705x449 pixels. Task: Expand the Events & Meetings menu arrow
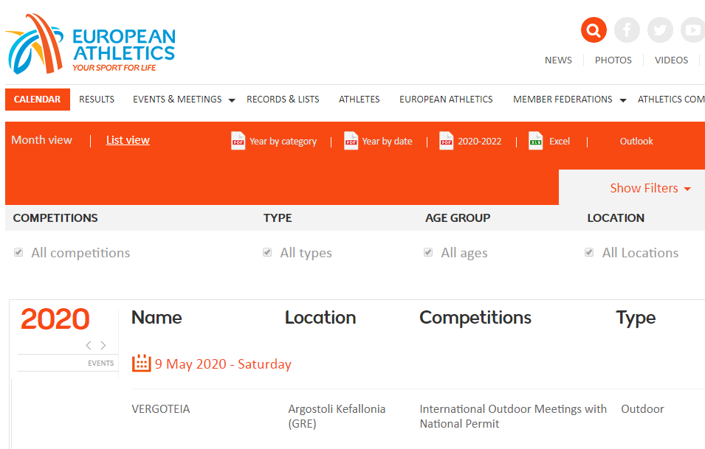pyautogui.click(x=232, y=100)
